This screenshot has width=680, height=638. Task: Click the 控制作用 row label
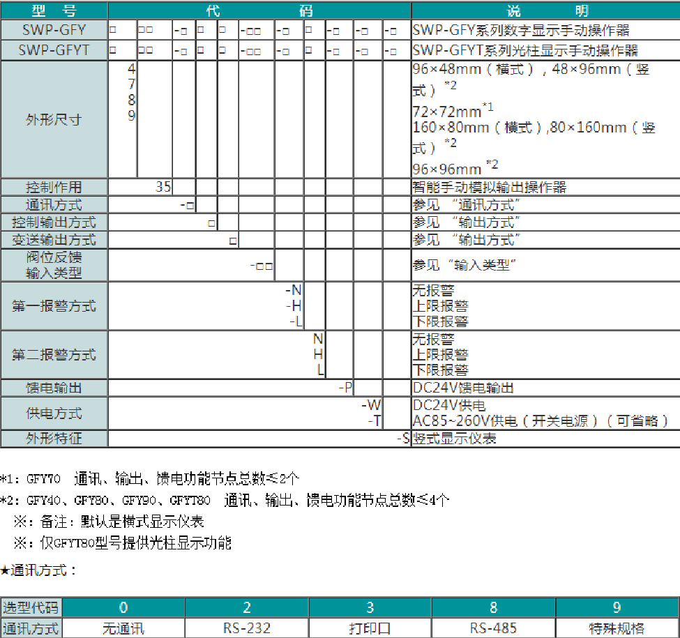click(x=54, y=188)
